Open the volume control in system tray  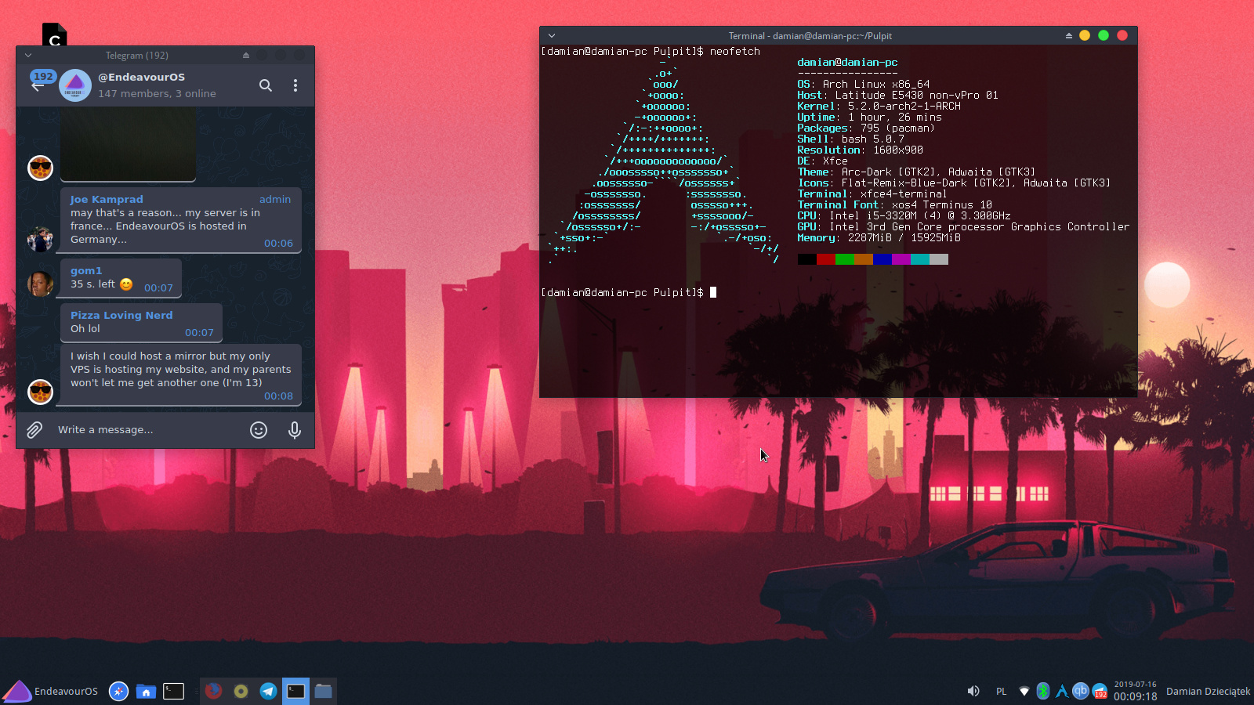click(x=973, y=691)
